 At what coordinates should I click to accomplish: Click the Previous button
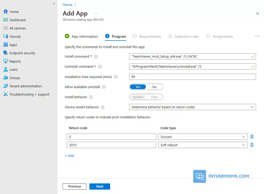coord(75,187)
